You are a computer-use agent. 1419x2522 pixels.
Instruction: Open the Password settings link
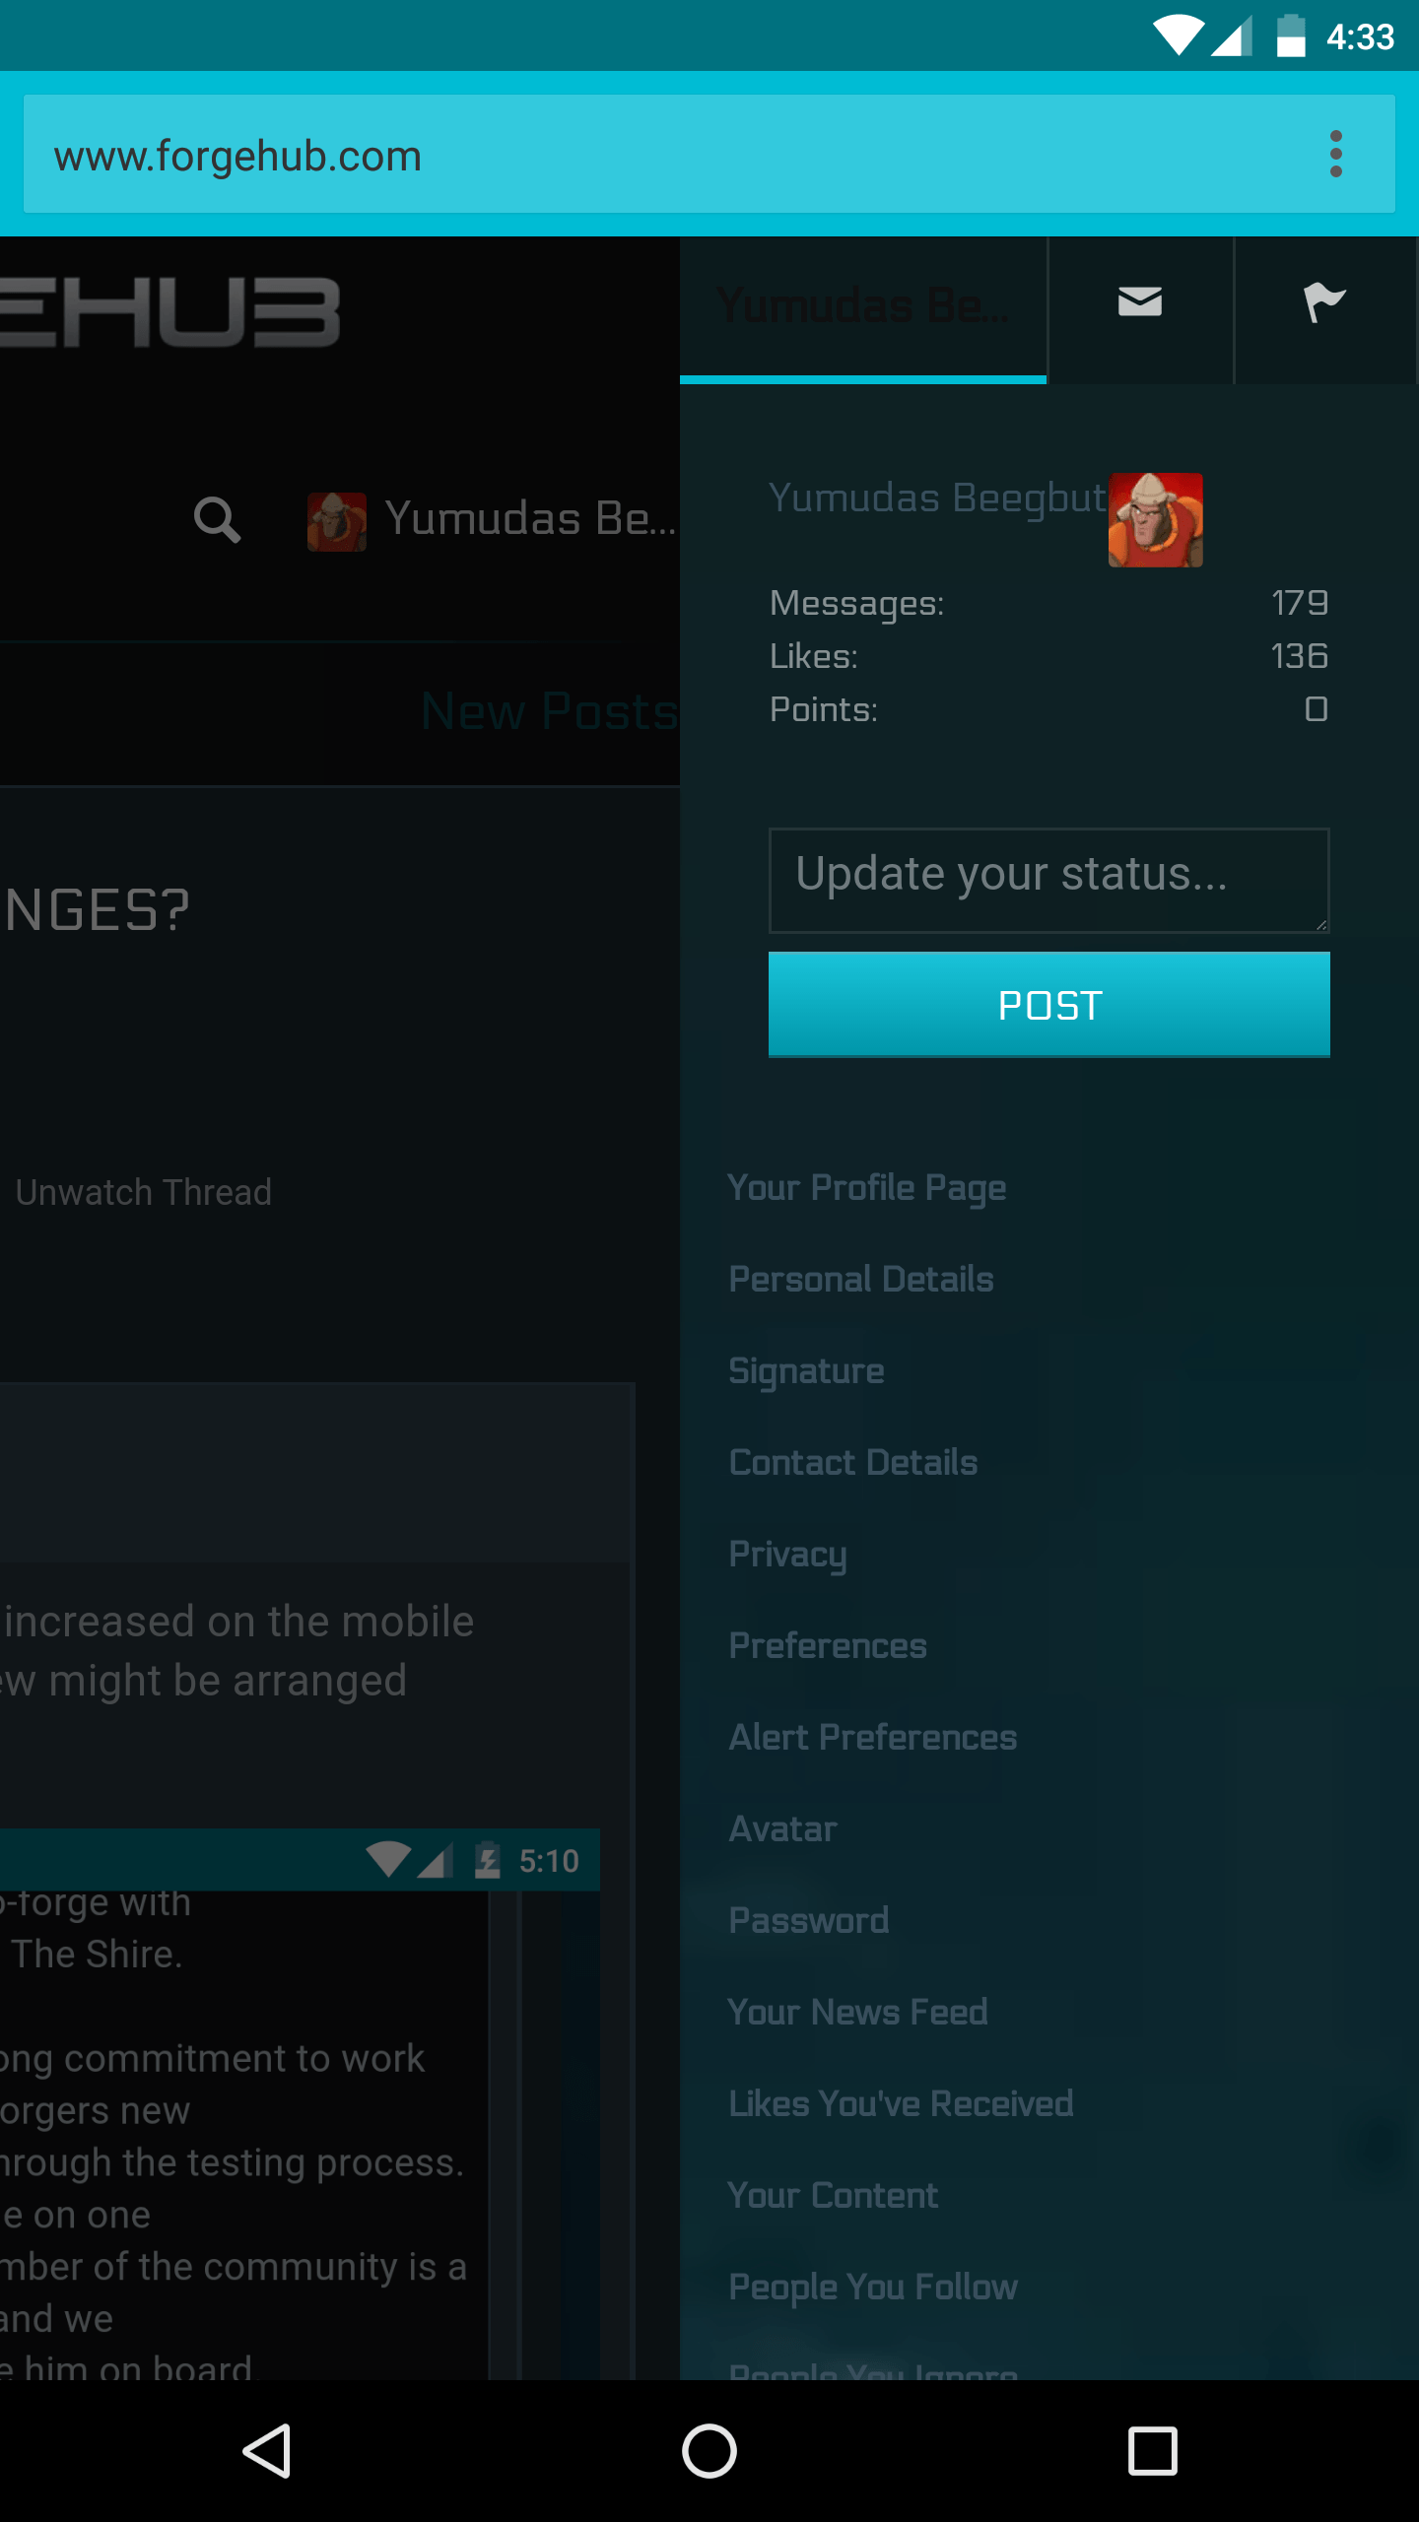click(x=809, y=1920)
